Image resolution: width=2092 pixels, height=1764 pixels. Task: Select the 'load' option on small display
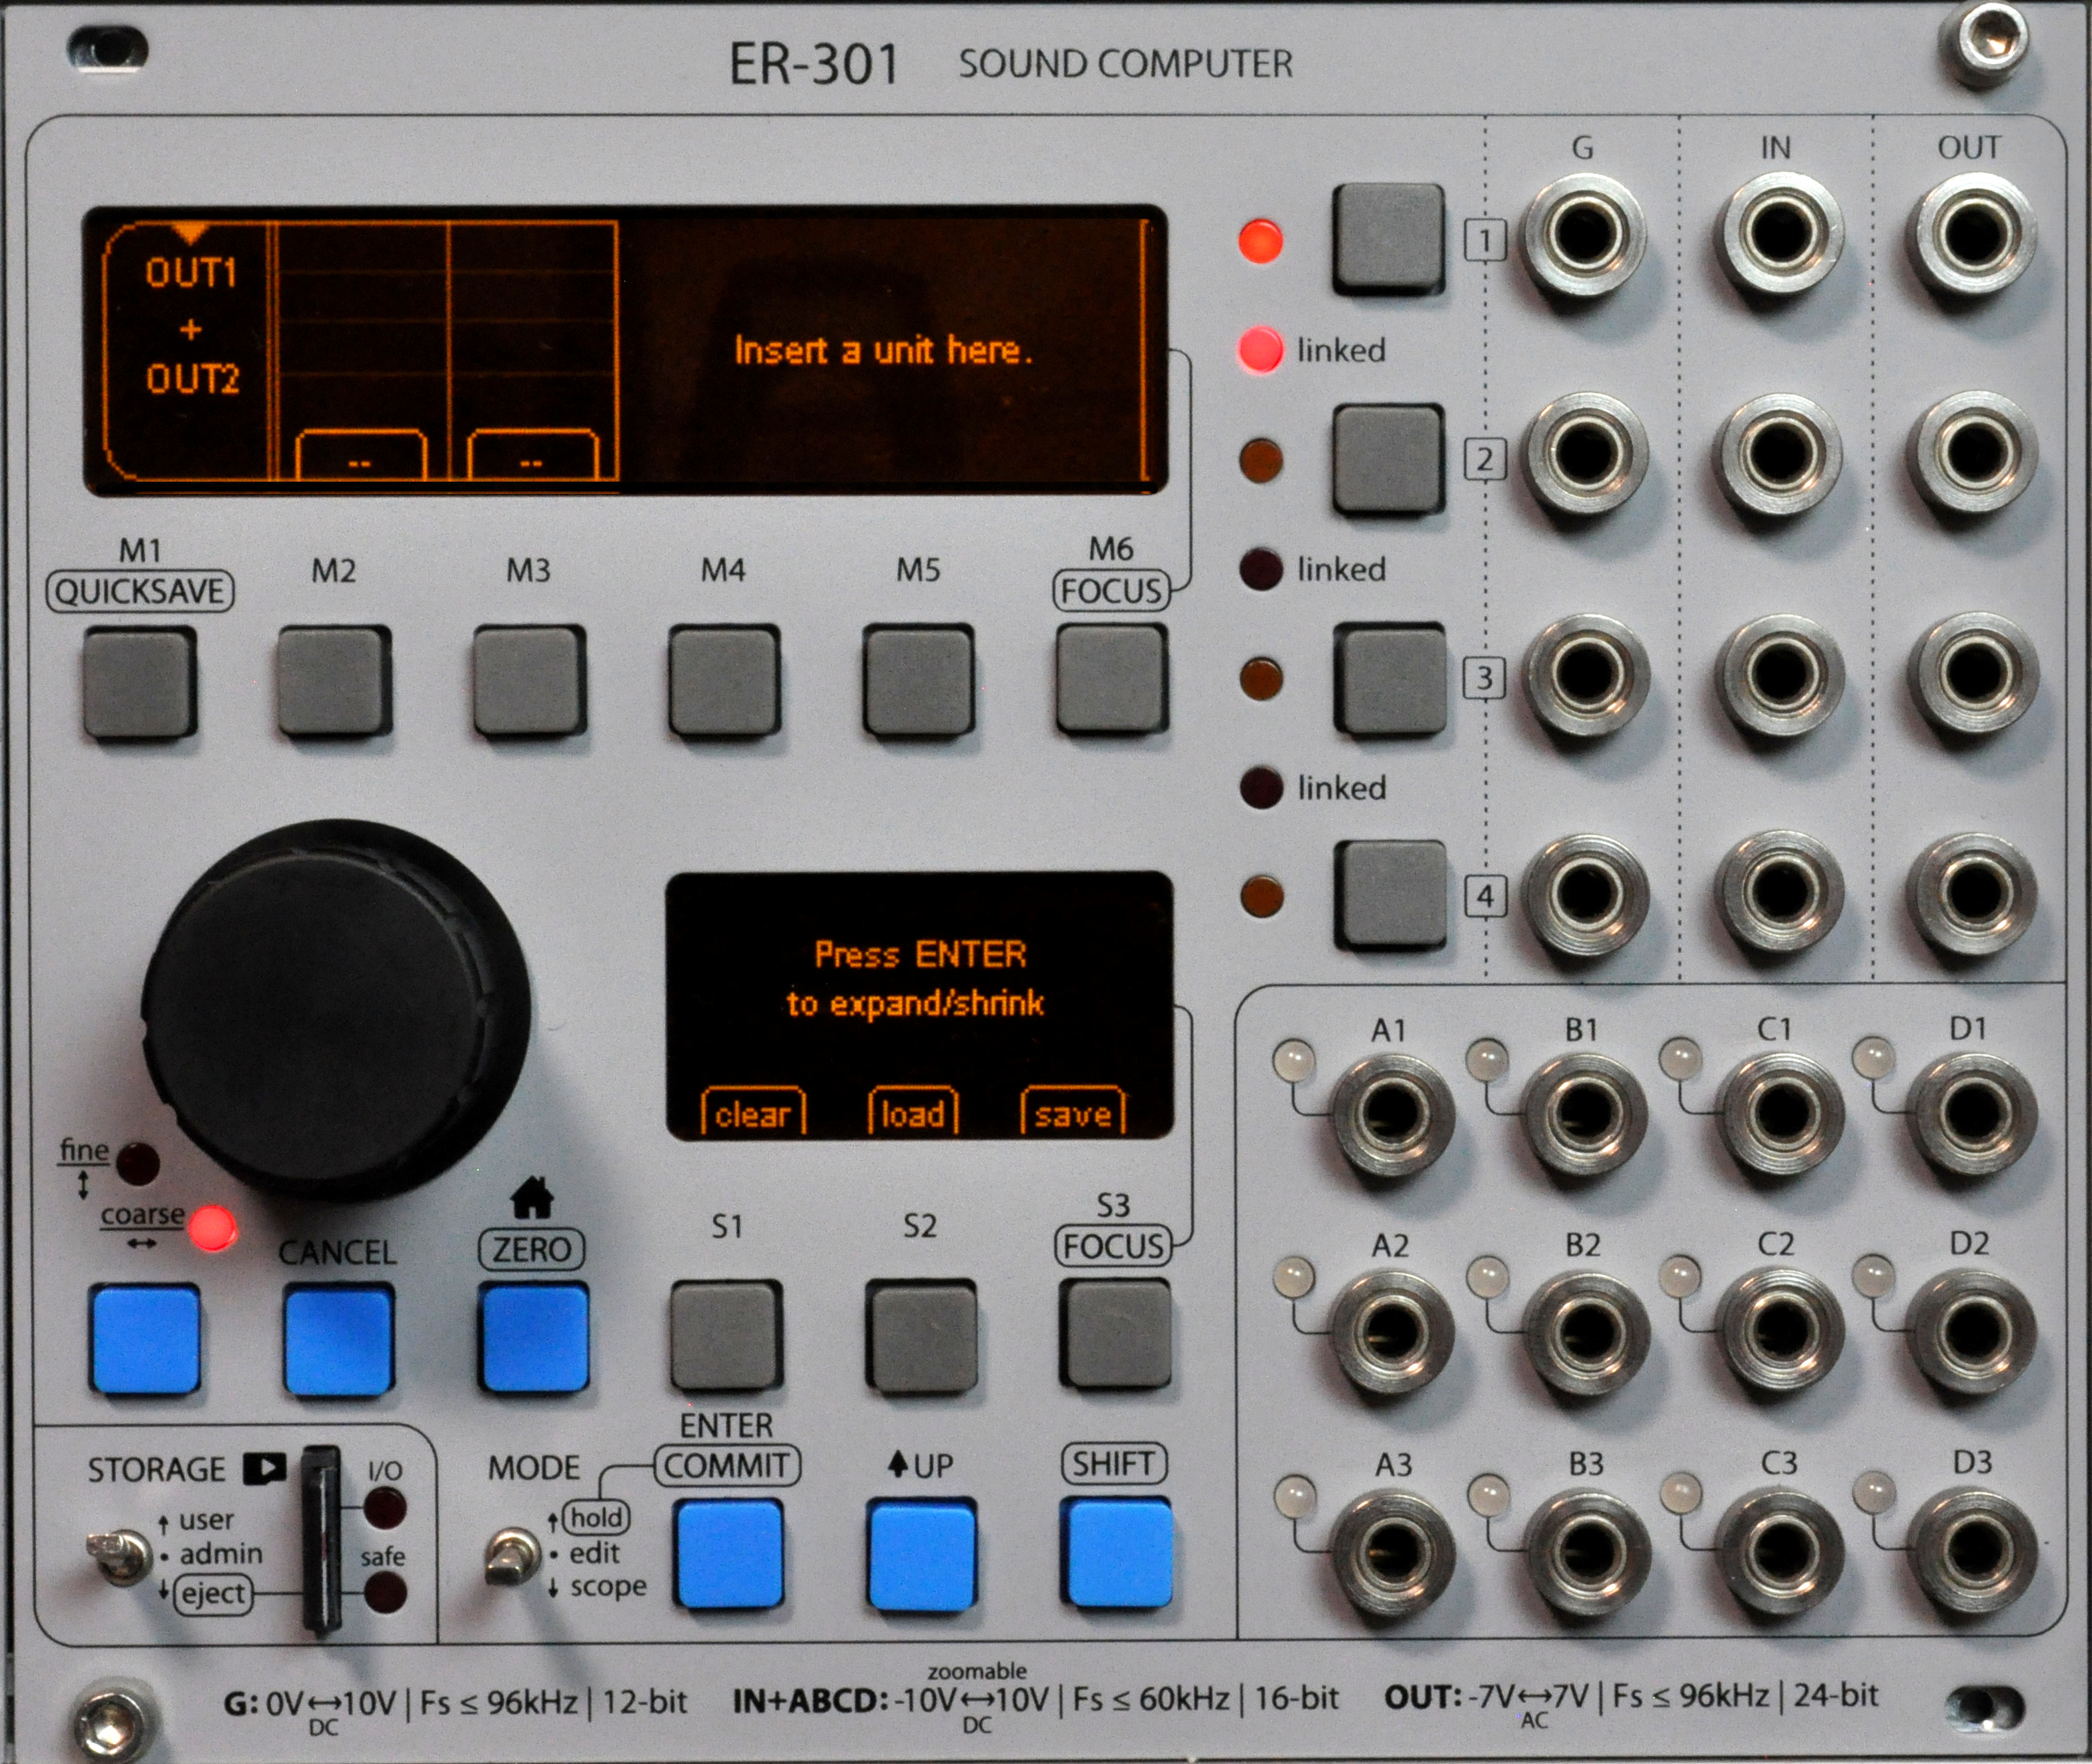(913, 1112)
